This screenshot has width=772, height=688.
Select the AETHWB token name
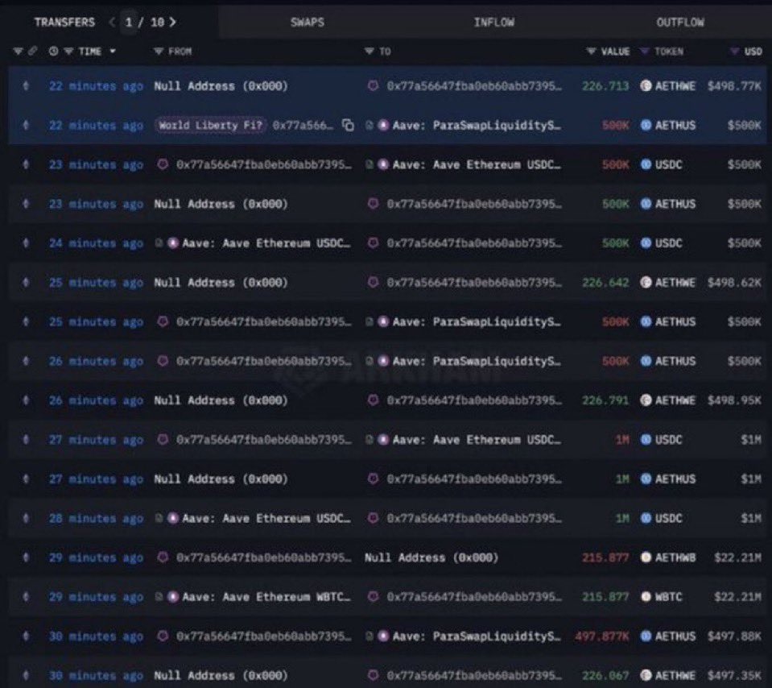[675, 557]
